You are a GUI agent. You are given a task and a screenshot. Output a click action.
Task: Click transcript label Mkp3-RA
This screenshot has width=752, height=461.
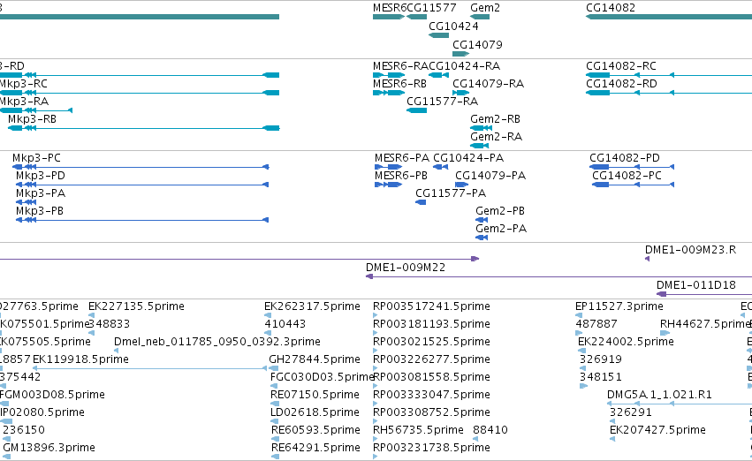tap(24, 102)
